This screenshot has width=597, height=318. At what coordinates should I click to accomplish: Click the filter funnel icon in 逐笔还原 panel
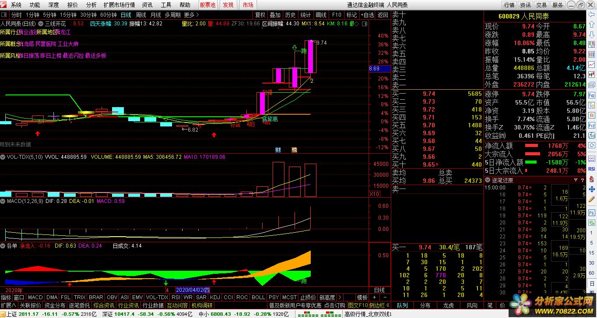point(576,180)
